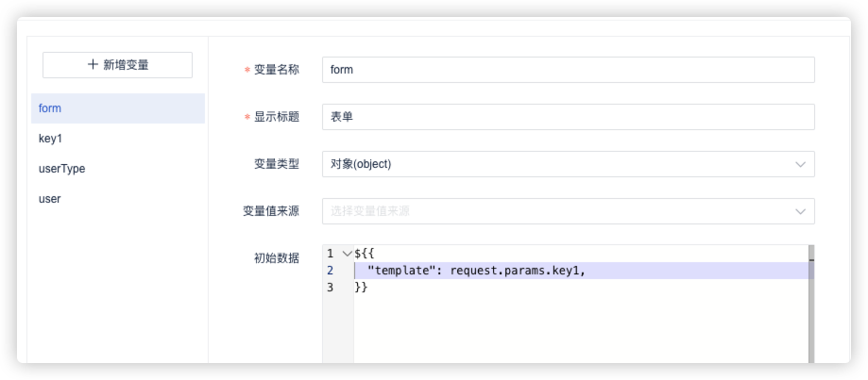868x380 pixels.
Task: Focus the 变量名称 input field
Action: 567,70
